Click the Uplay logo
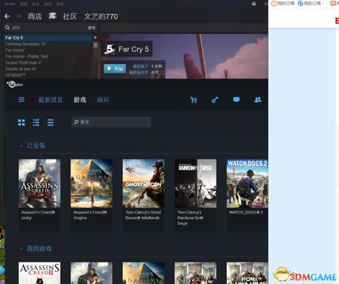Image resolution: width=339 pixels, height=284 pixels. (x=14, y=85)
